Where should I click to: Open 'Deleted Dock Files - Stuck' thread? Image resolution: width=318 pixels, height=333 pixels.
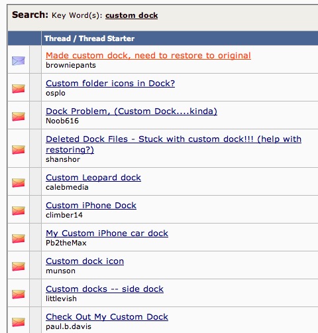click(x=174, y=144)
